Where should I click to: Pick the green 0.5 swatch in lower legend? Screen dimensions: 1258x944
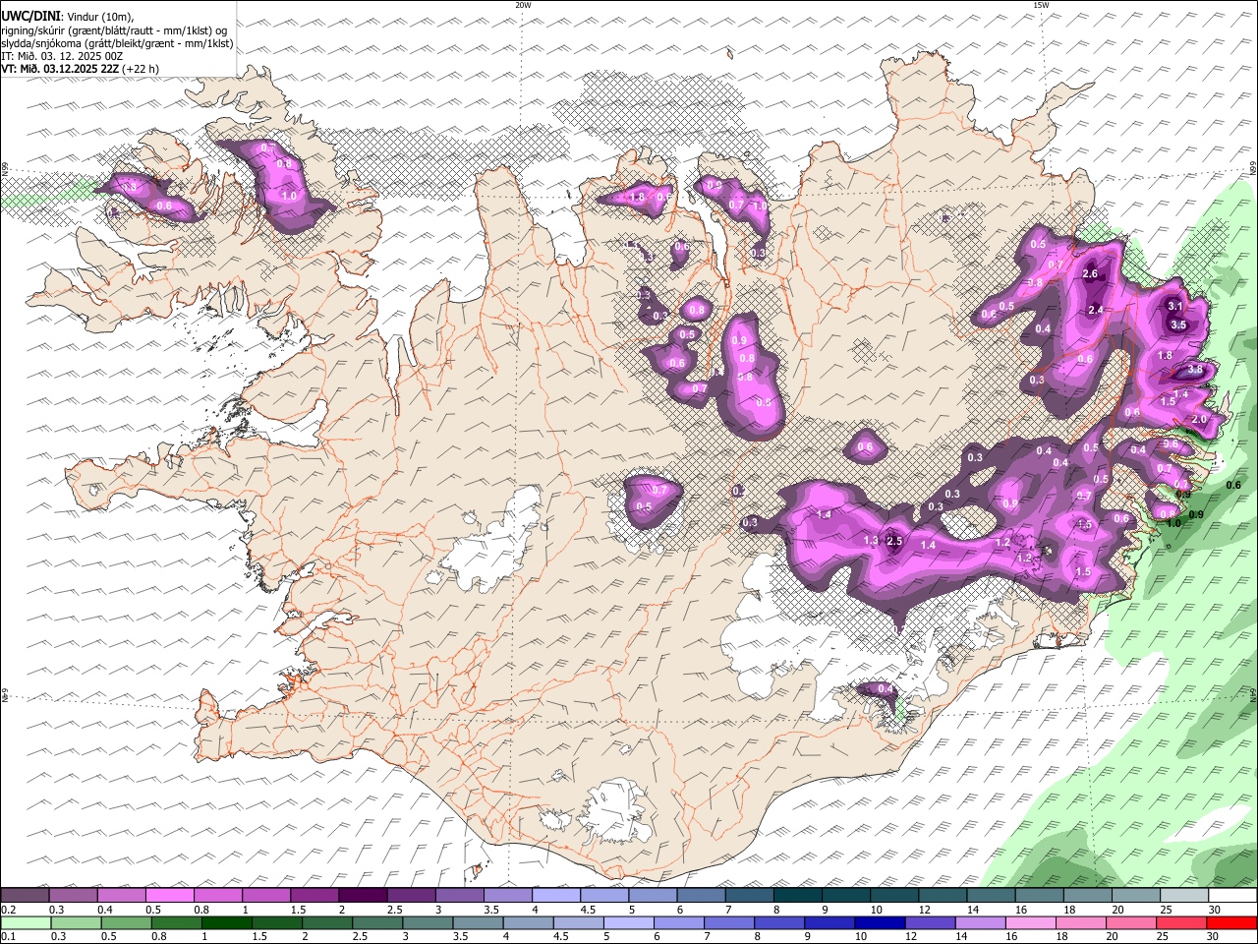coord(126,923)
